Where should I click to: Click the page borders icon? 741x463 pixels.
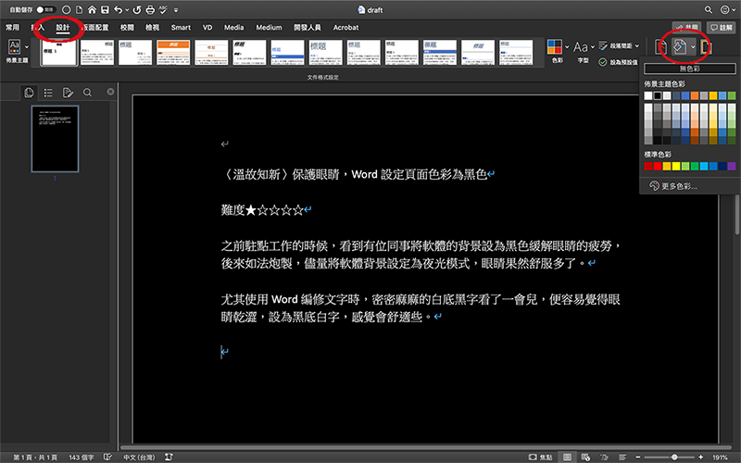(x=707, y=47)
